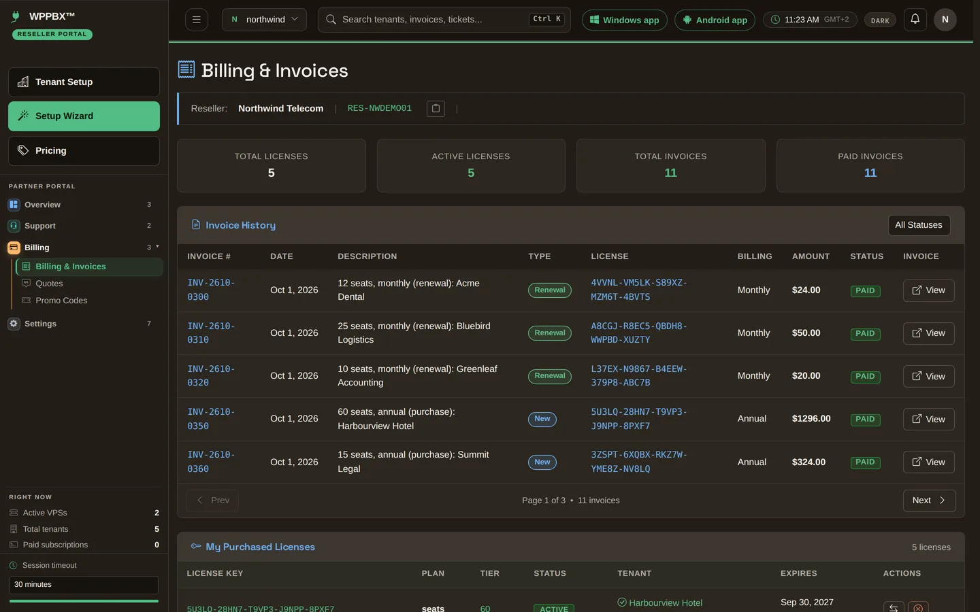
Task: Click the WPPBX logo icon
Action: [x=16, y=16]
